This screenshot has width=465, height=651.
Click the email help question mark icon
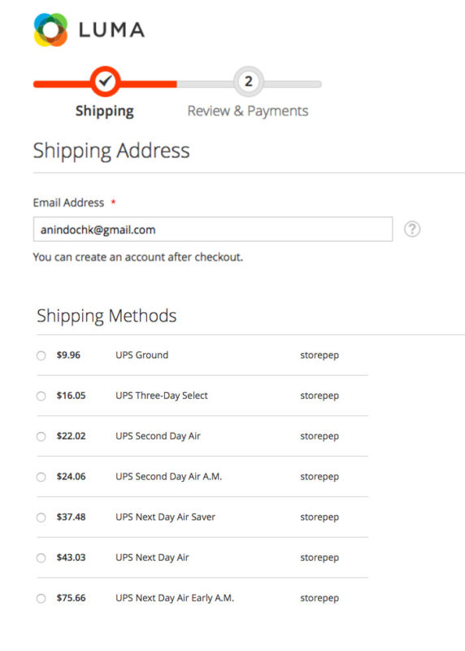(x=412, y=229)
